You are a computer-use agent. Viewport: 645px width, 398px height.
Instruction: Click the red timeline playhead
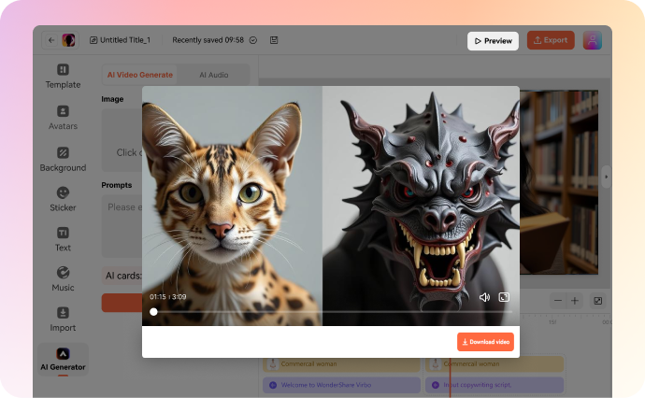450,377
